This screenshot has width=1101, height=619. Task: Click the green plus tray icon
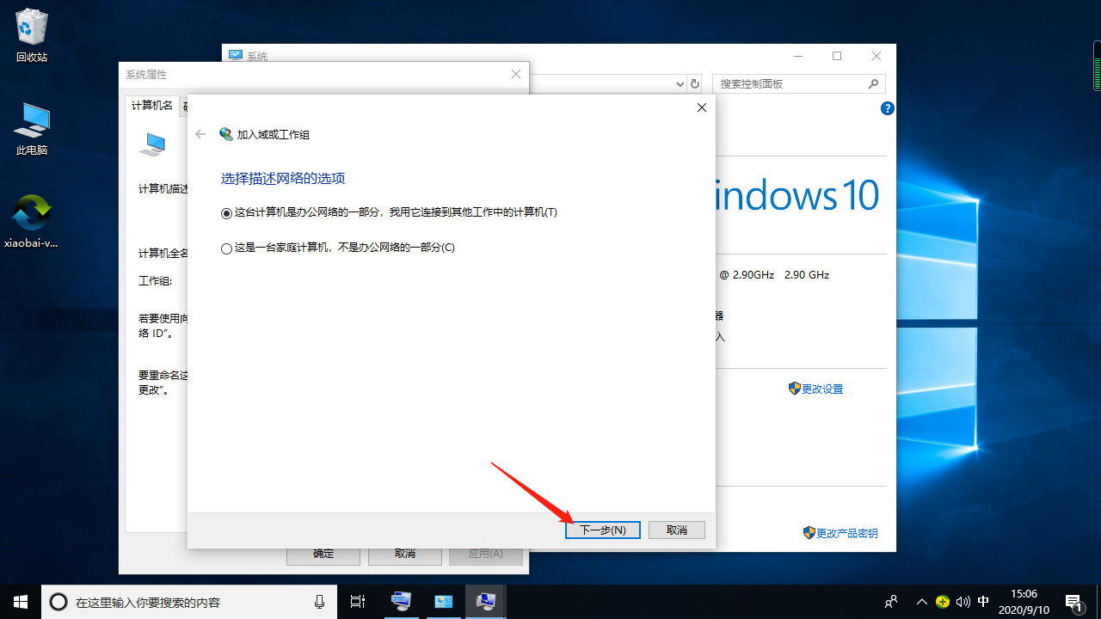[943, 602]
